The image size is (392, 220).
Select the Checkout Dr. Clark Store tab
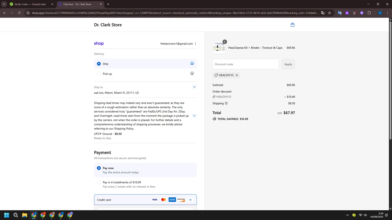point(77,4)
